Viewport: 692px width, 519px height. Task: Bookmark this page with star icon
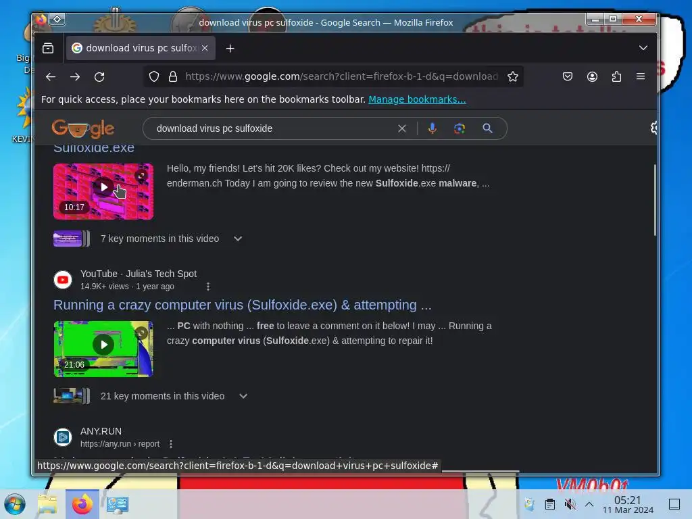(512, 77)
